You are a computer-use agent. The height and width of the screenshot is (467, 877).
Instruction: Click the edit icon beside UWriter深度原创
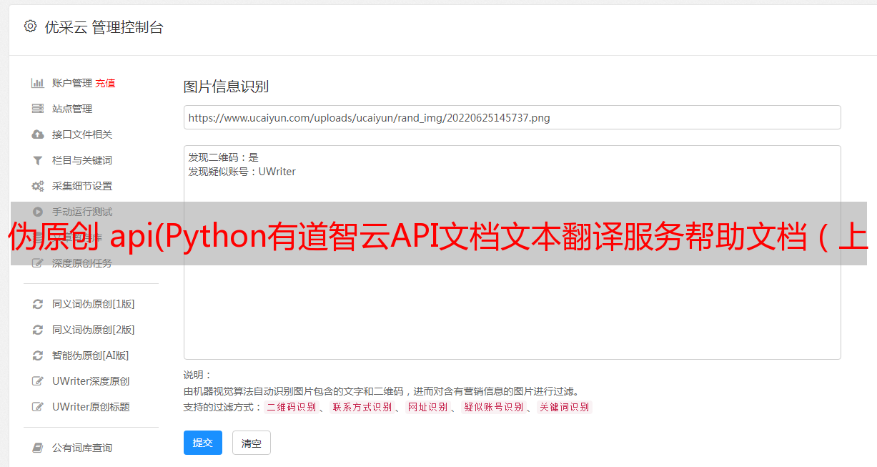[x=37, y=381]
